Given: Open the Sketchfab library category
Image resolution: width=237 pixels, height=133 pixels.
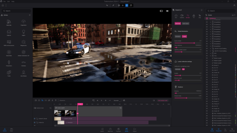Looking at the screenshot, I should tap(9, 53).
